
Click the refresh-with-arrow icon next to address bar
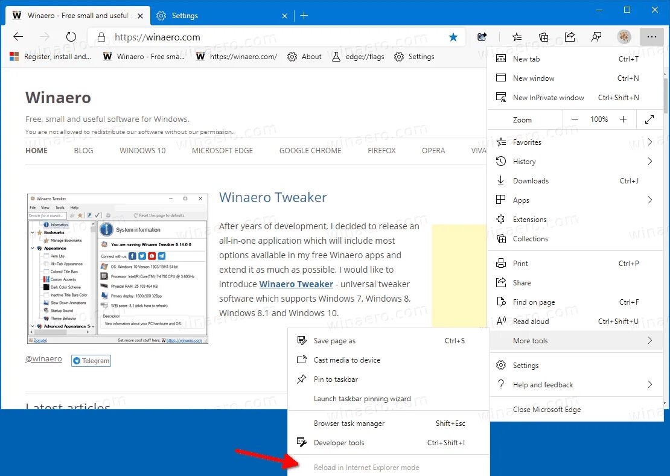(x=482, y=37)
